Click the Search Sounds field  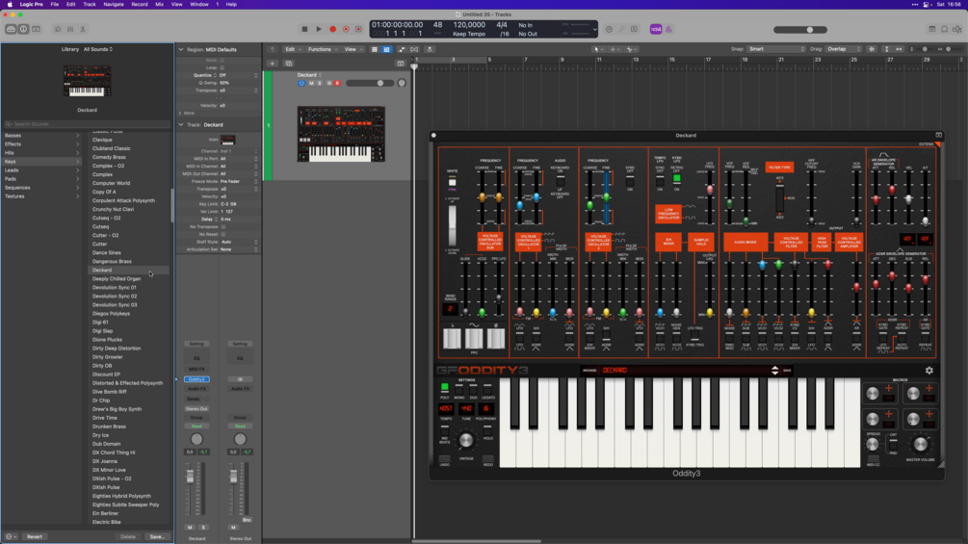(x=87, y=124)
